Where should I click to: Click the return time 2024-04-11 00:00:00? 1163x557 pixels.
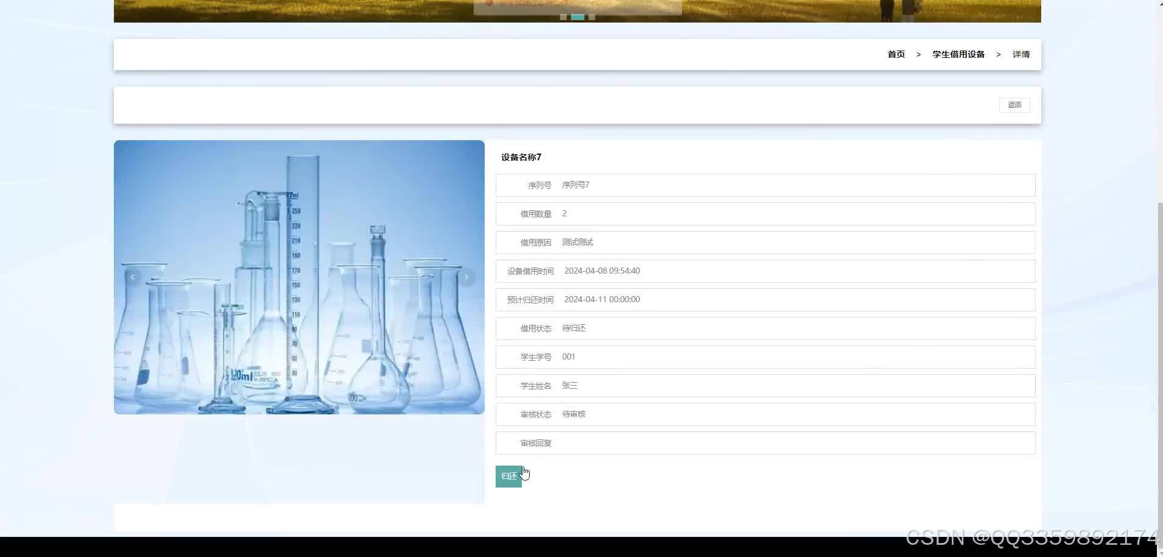click(602, 299)
